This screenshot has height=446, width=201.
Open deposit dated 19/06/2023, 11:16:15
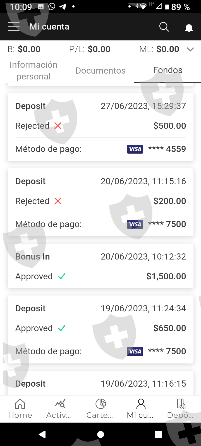click(100, 384)
